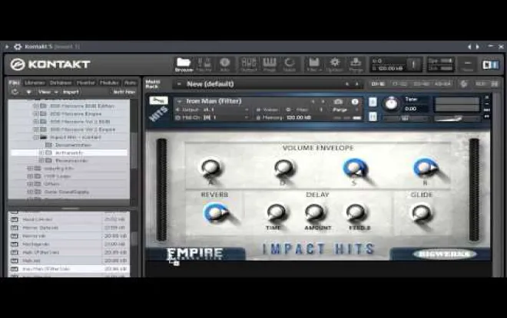The width and height of the screenshot is (507, 318).
Task: Click the eject drive icon in browser
Action: [x=28, y=92]
